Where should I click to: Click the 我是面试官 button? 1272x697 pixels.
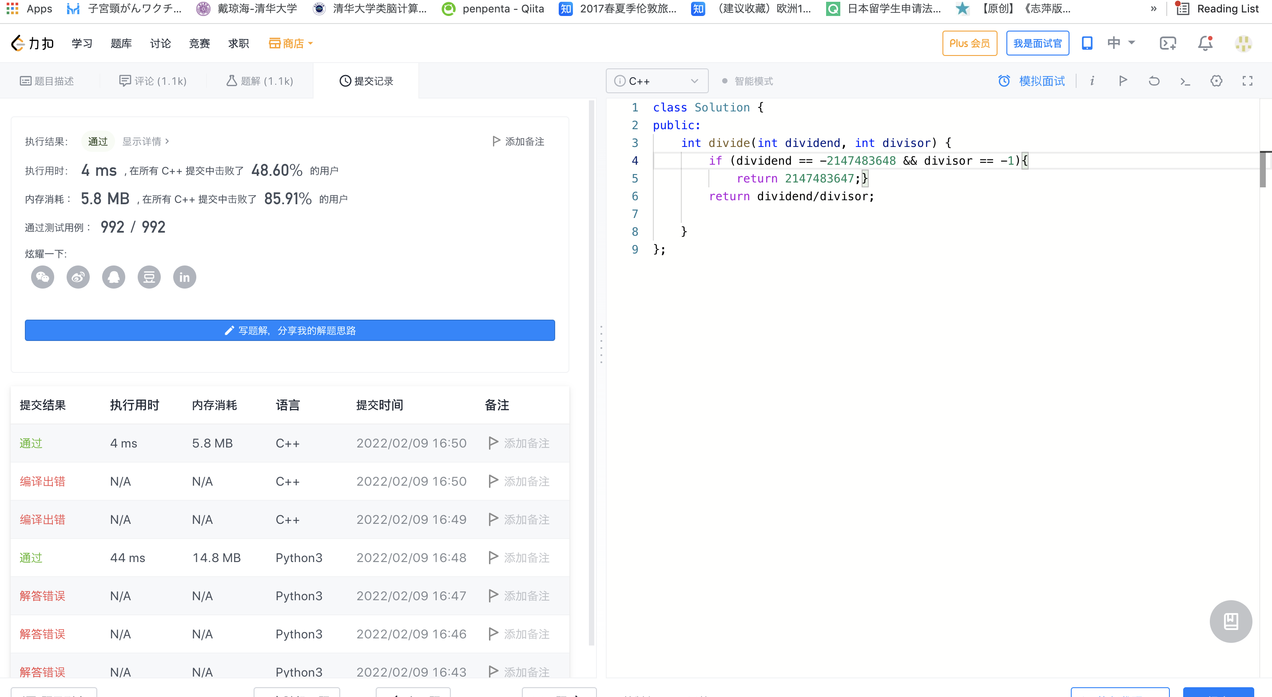pyautogui.click(x=1037, y=43)
